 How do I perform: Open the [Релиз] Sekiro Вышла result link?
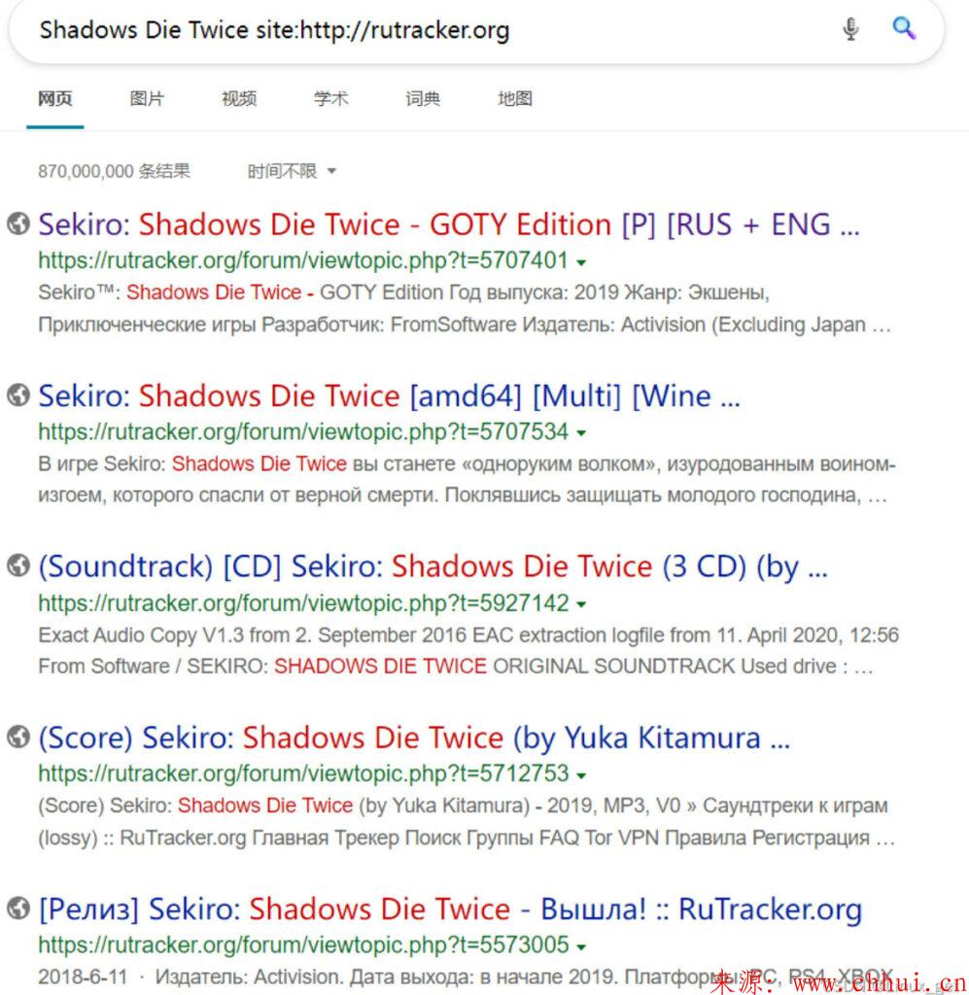point(450,909)
